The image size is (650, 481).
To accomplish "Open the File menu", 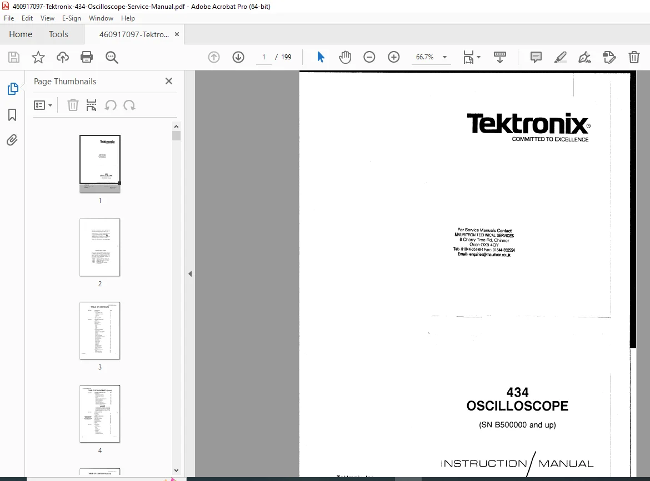I will point(9,18).
